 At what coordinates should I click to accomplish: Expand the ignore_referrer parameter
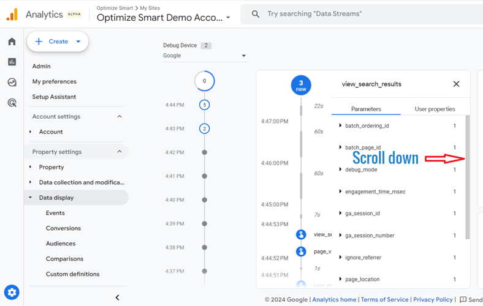tap(340, 258)
